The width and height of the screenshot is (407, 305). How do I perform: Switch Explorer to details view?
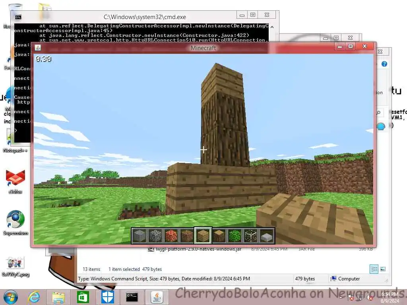[x=374, y=269]
